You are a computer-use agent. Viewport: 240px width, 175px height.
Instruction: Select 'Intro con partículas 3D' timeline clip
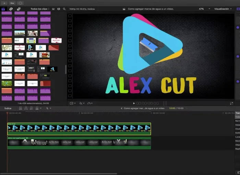pos(79,143)
